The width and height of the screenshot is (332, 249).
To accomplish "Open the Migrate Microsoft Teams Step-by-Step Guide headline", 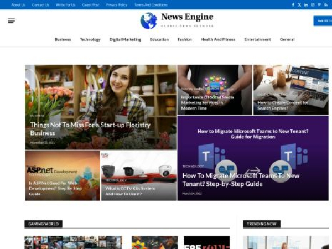I will tap(241, 180).
